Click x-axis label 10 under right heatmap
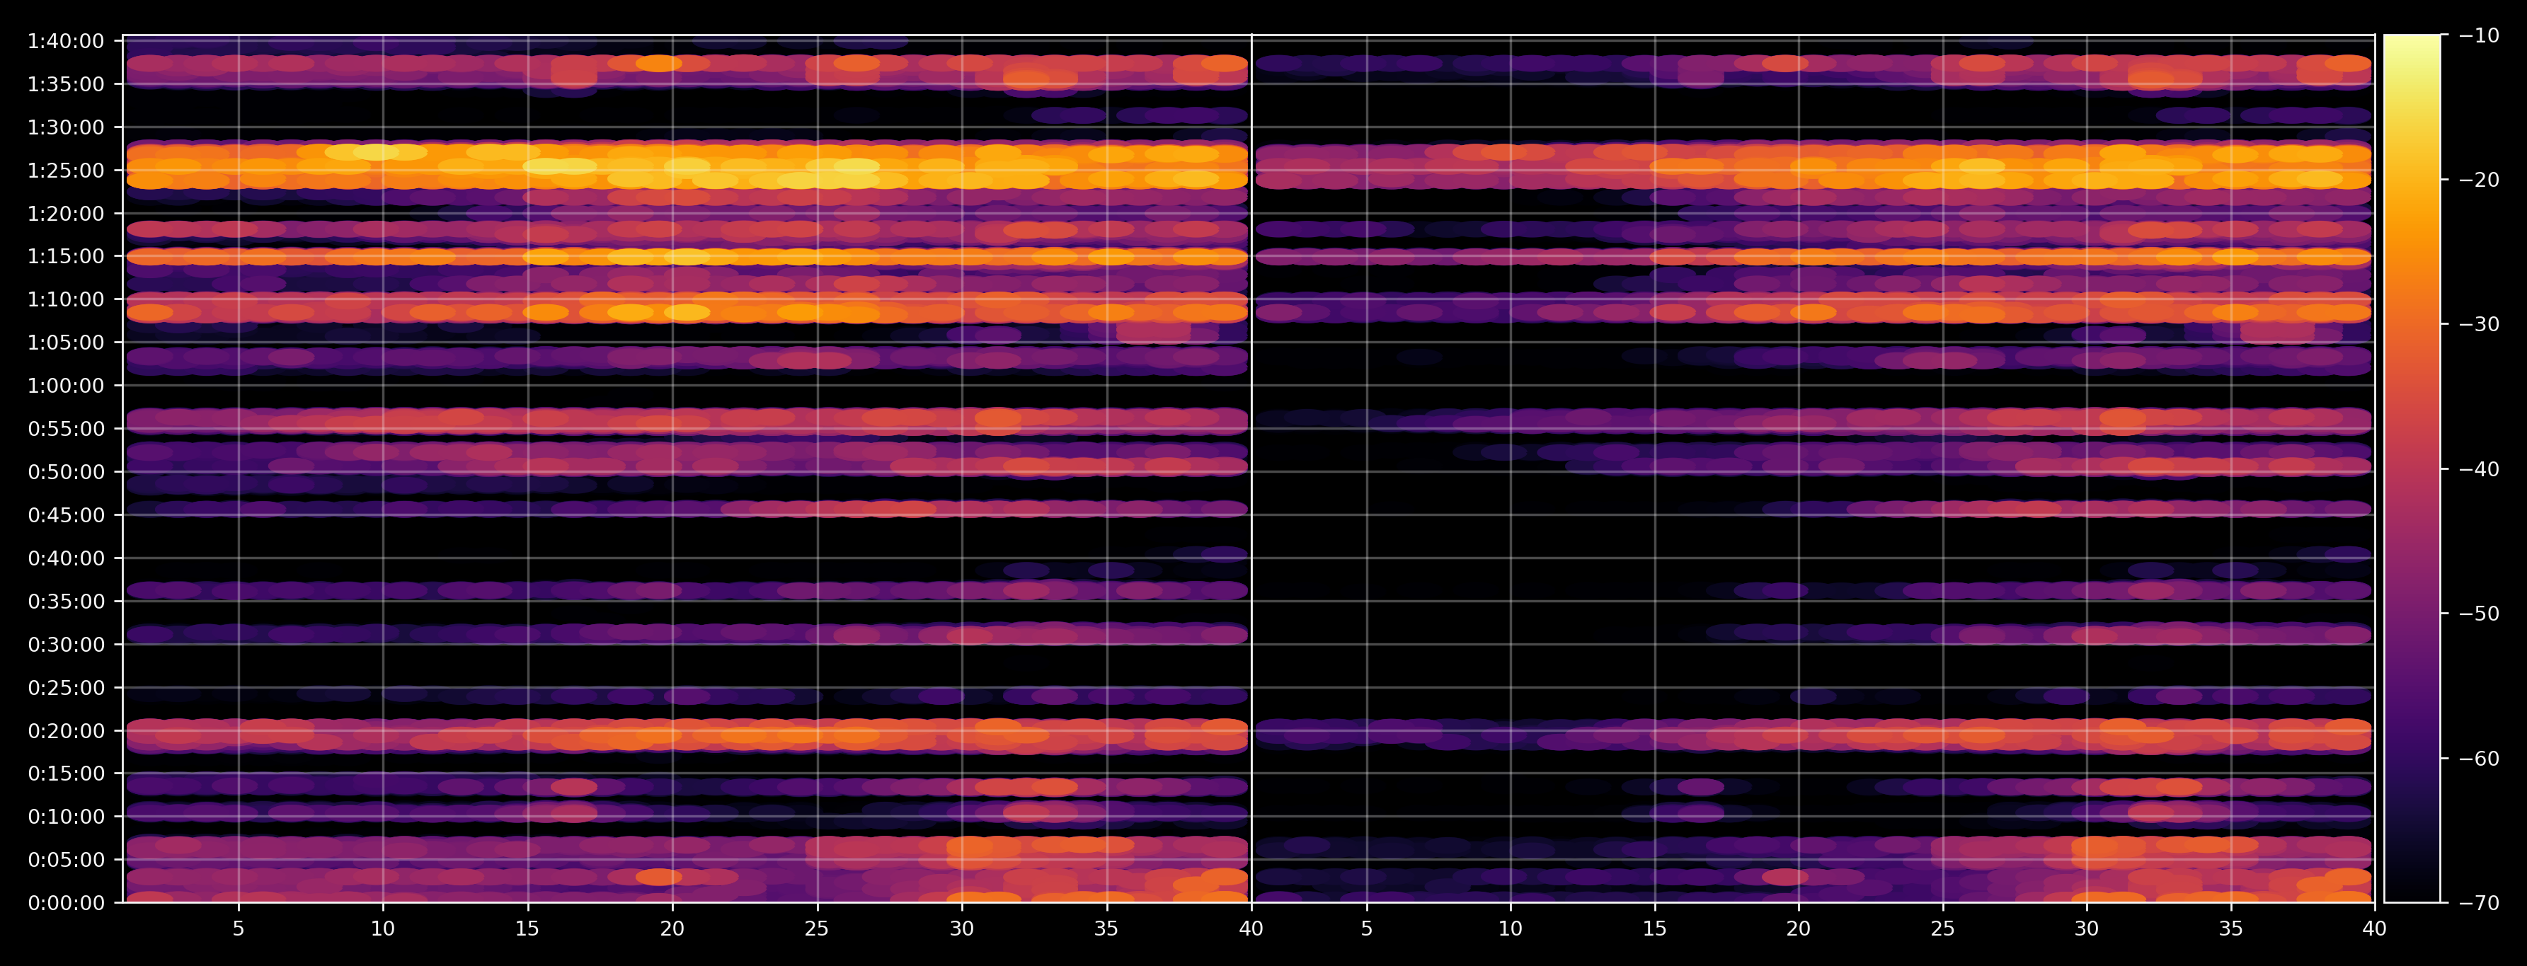The height and width of the screenshot is (966, 2527). point(1510,928)
